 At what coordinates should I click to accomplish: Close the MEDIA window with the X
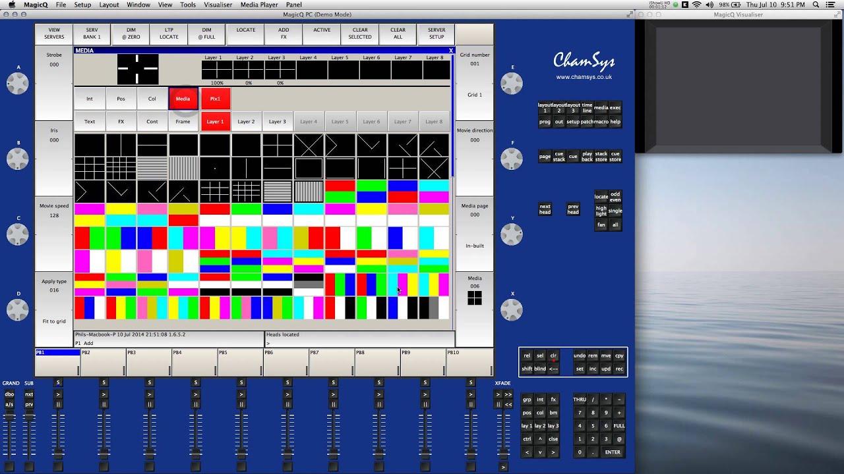(x=451, y=51)
